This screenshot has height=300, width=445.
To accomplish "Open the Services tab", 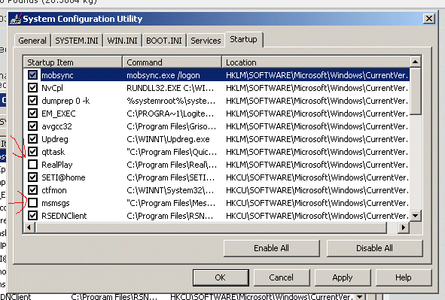I will pos(206,41).
